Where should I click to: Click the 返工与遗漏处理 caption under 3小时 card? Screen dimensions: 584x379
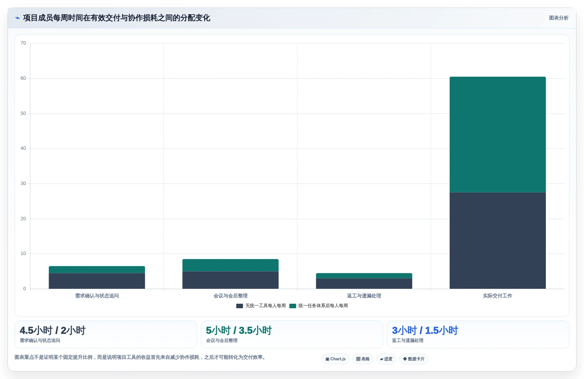pos(408,340)
